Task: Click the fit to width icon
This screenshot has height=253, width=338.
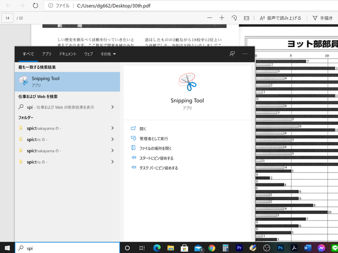Action: [x=247, y=18]
